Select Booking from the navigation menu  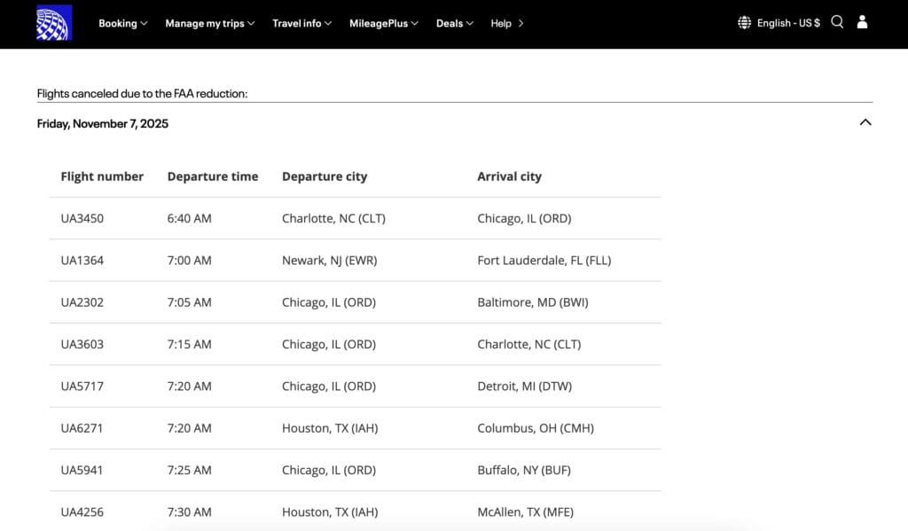pos(118,24)
